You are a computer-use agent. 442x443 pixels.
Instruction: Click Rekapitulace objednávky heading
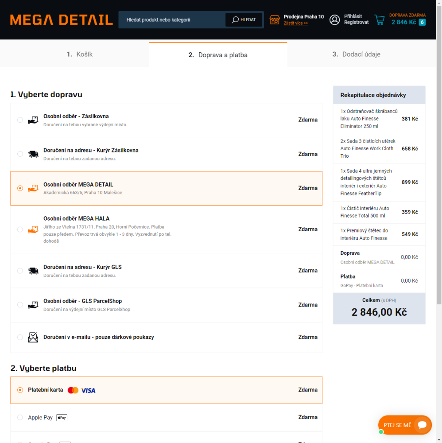point(373,95)
